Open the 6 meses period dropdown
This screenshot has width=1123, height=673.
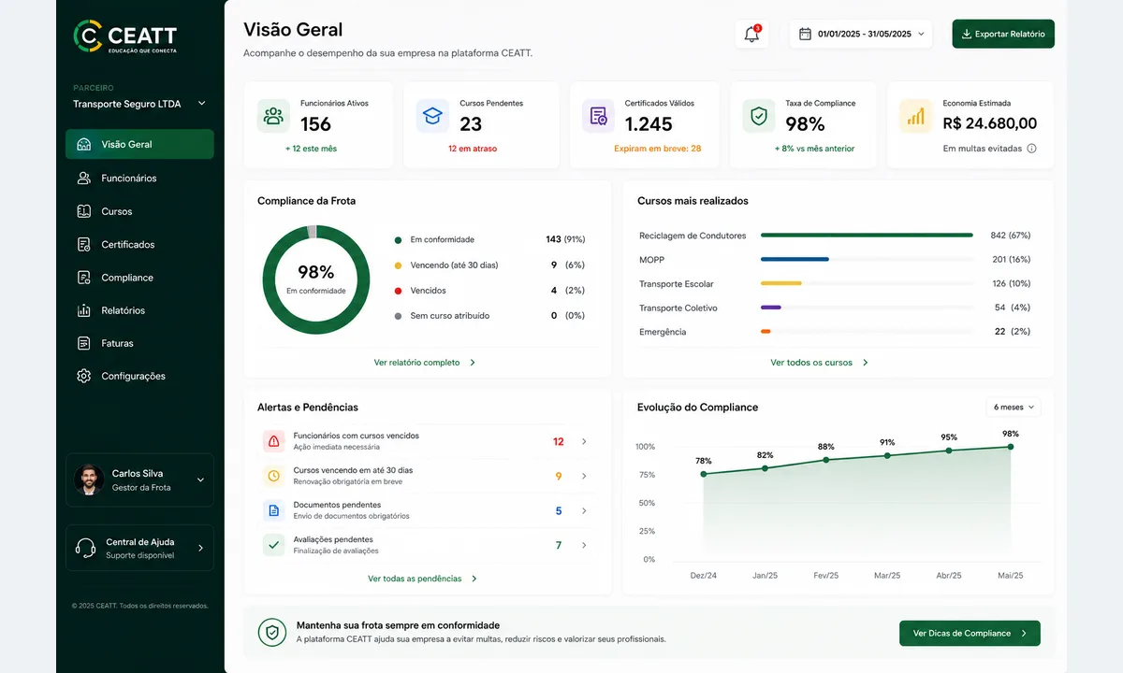coord(1014,408)
